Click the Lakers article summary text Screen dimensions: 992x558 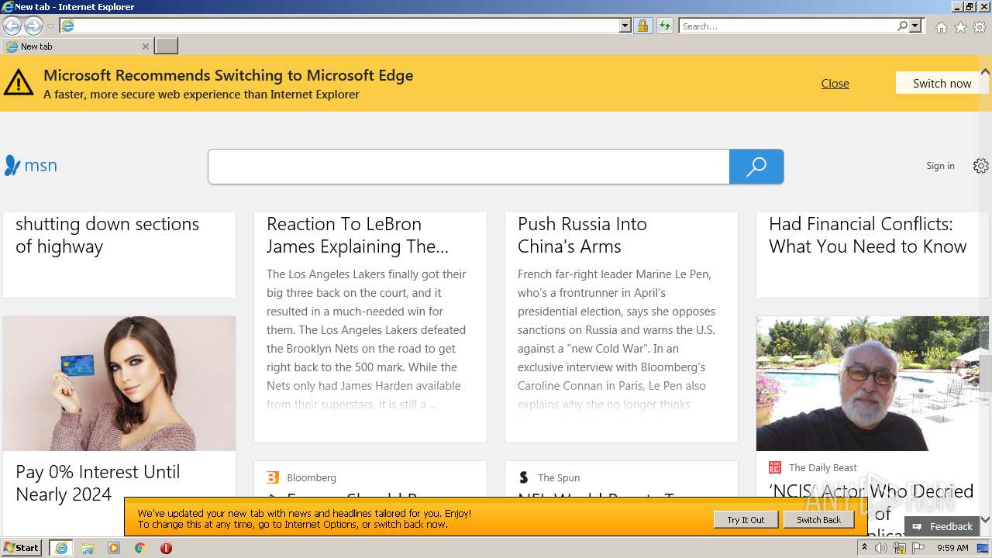click(367, 339)
